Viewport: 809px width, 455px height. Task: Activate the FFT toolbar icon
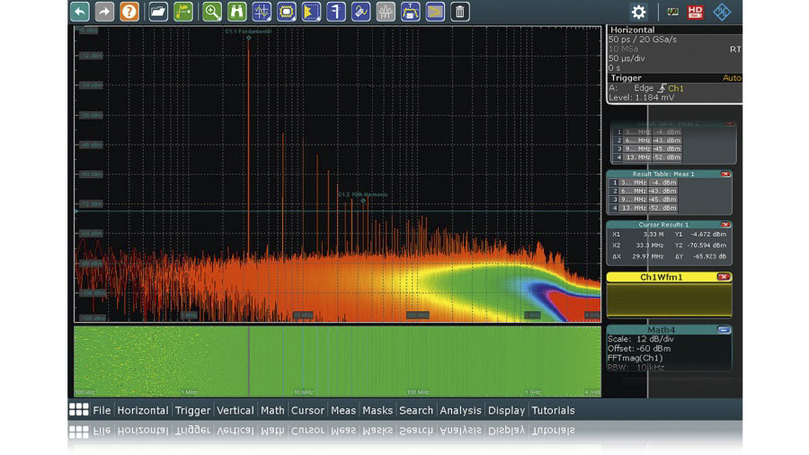[x=386, y=12]
